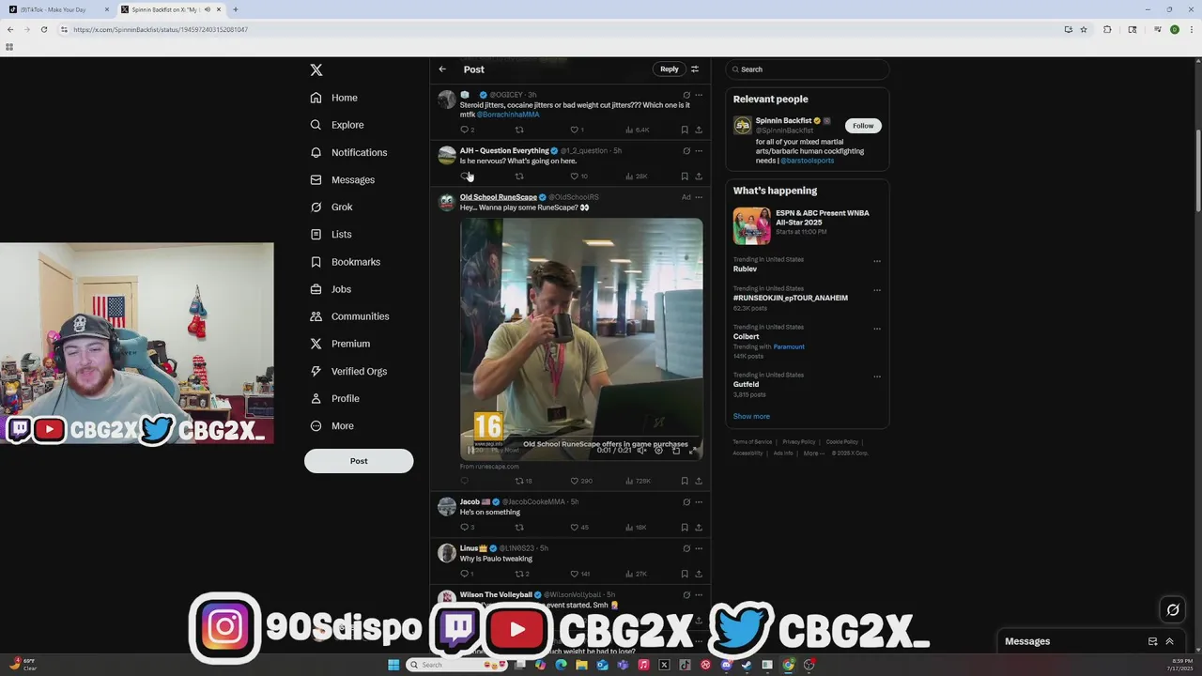The height and width of the screenshot is (676, 1202).
Task: Compose new message in Messages drawer
Action: tap(1152, 641)
